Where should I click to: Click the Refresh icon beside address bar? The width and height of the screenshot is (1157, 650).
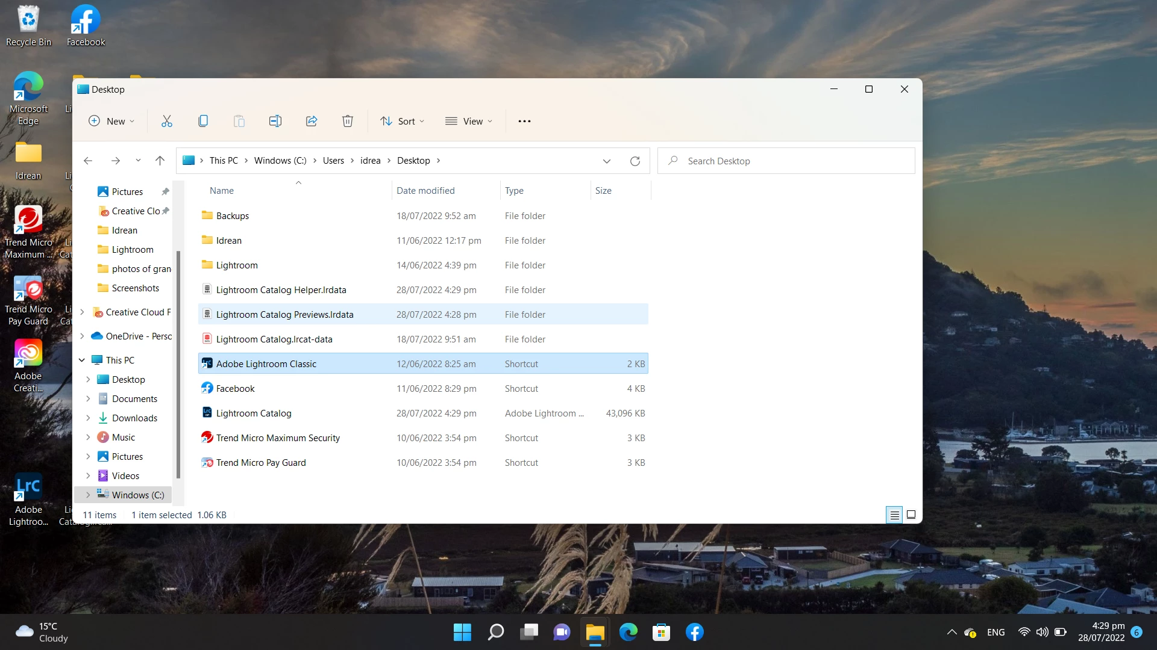click(635, 161)
